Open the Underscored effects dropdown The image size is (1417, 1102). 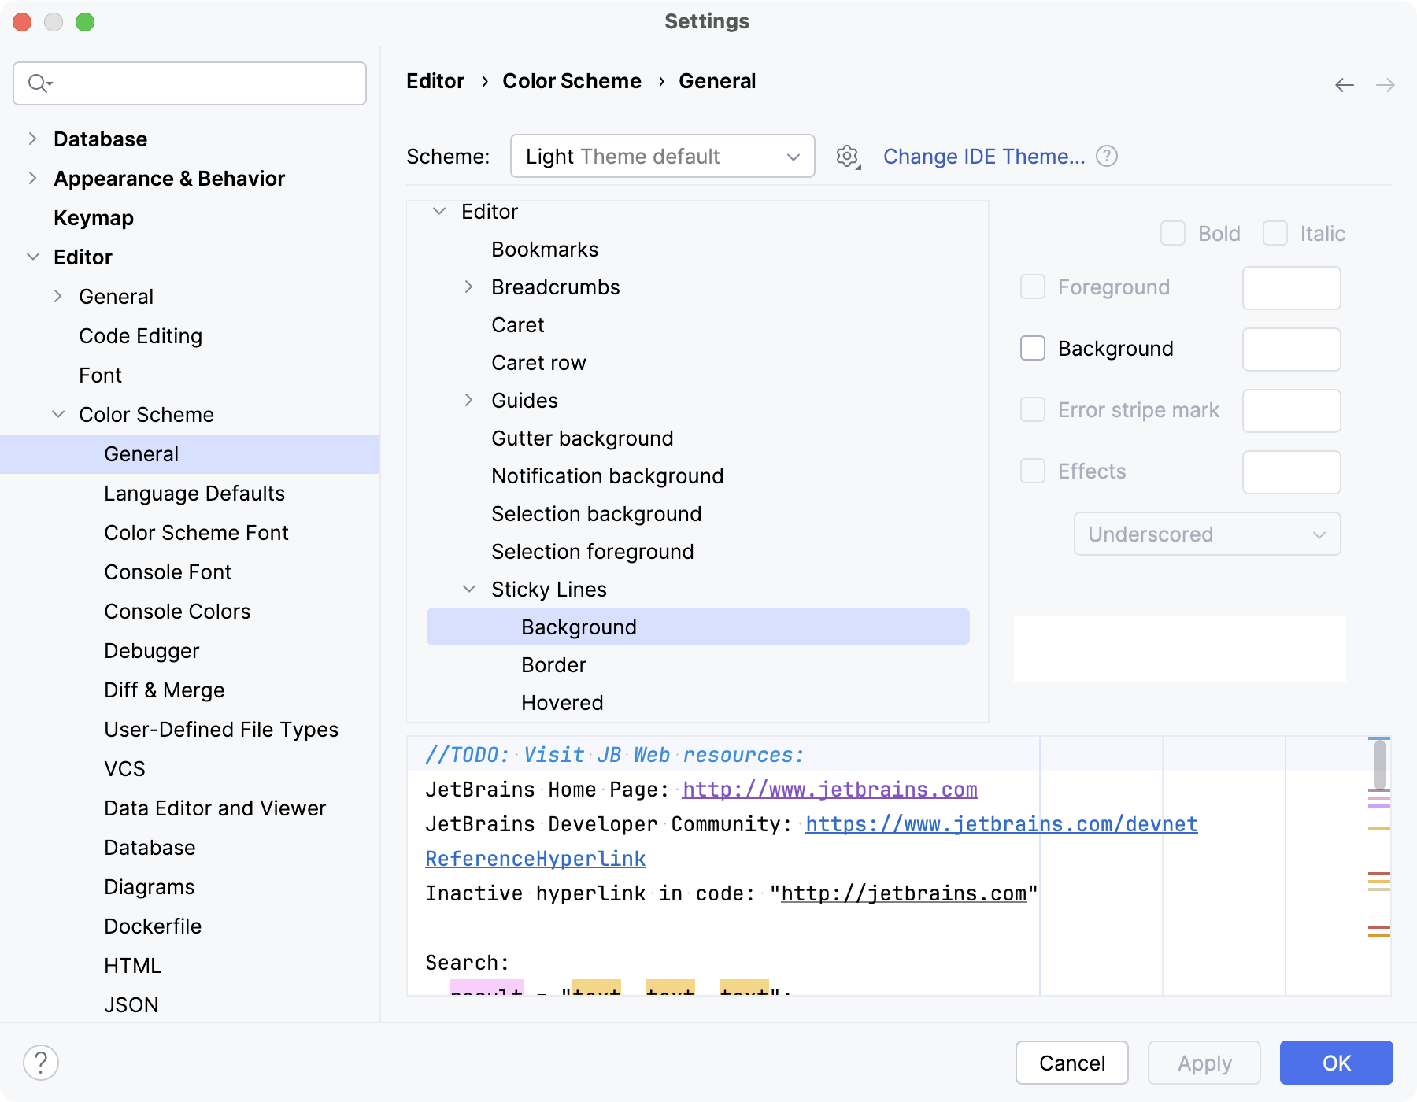(x=1207, y=534)
